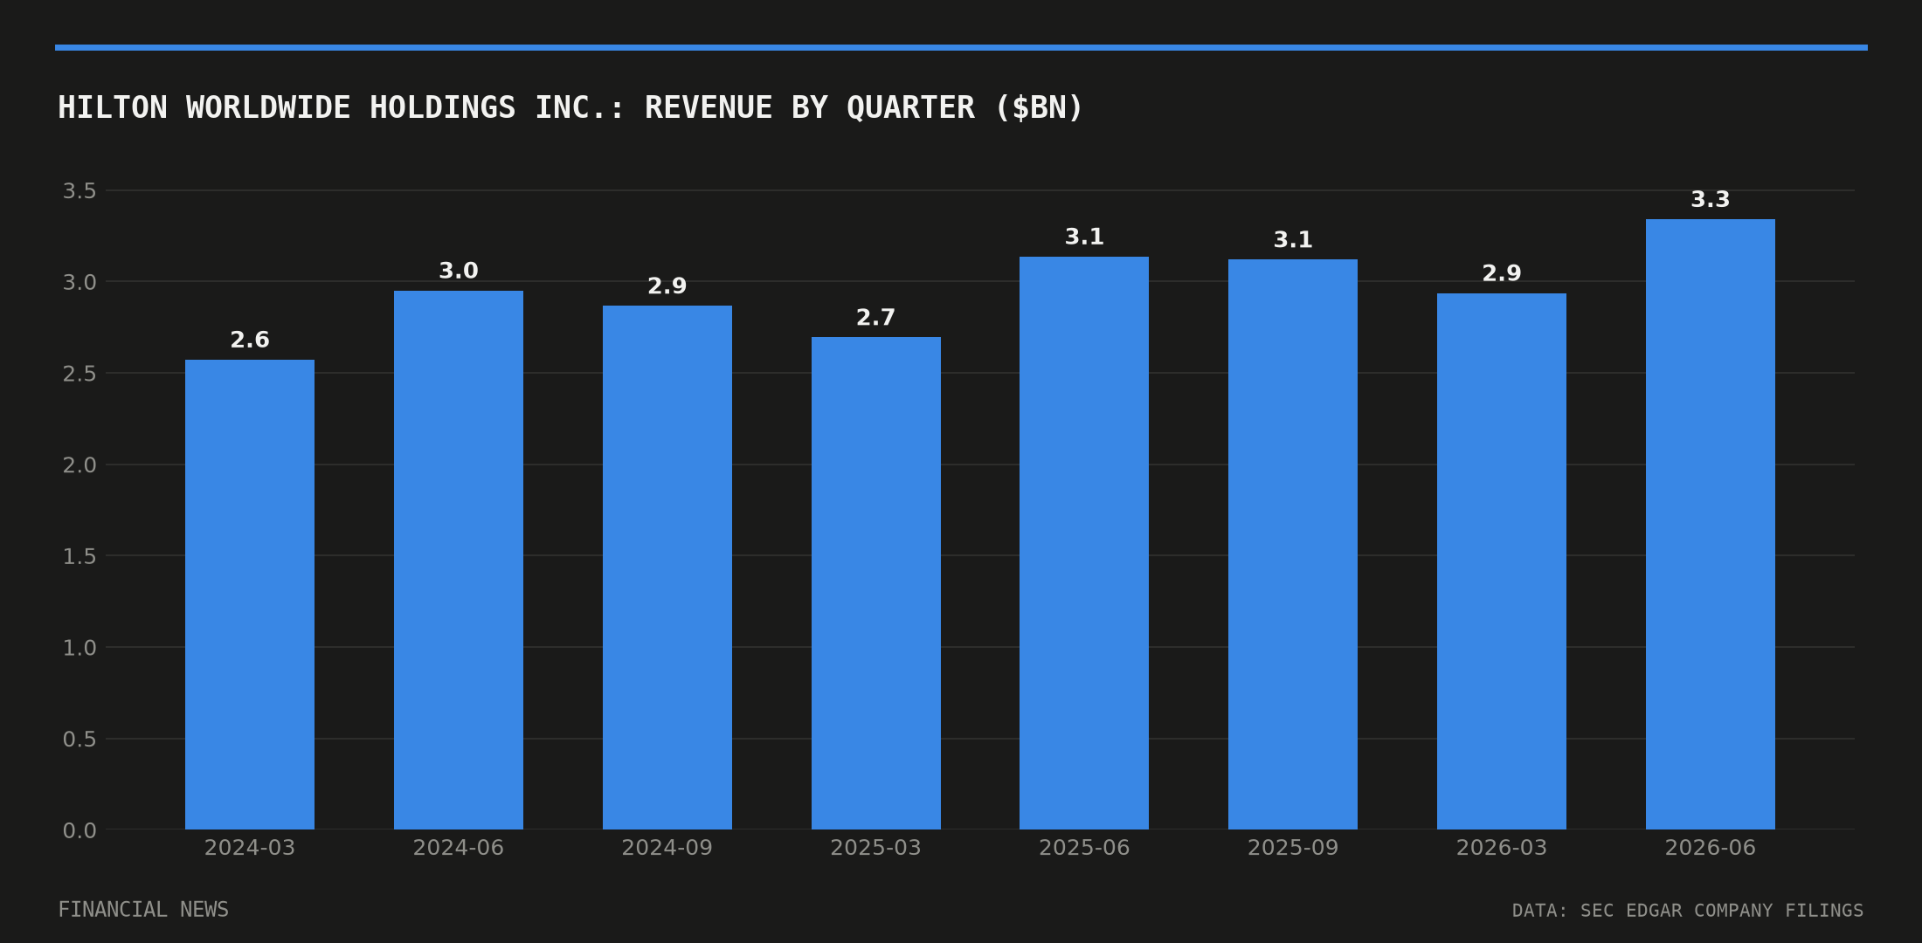Select the 2026-06 revenue bar
Viewport: 1922px width, 943px height.
1711,524
